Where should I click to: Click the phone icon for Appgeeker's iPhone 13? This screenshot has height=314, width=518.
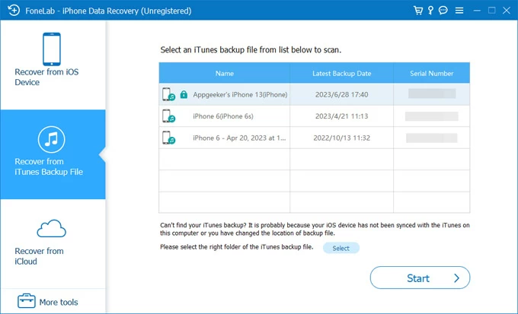[x=168, y=94]
